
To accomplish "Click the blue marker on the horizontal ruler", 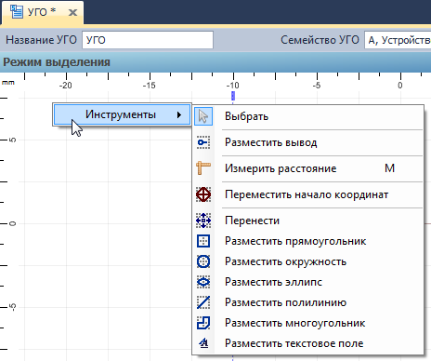I will 233,96.
